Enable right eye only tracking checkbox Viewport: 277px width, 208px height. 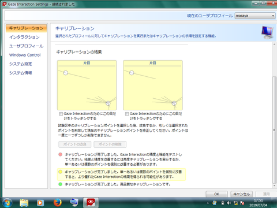click(127, 114)
